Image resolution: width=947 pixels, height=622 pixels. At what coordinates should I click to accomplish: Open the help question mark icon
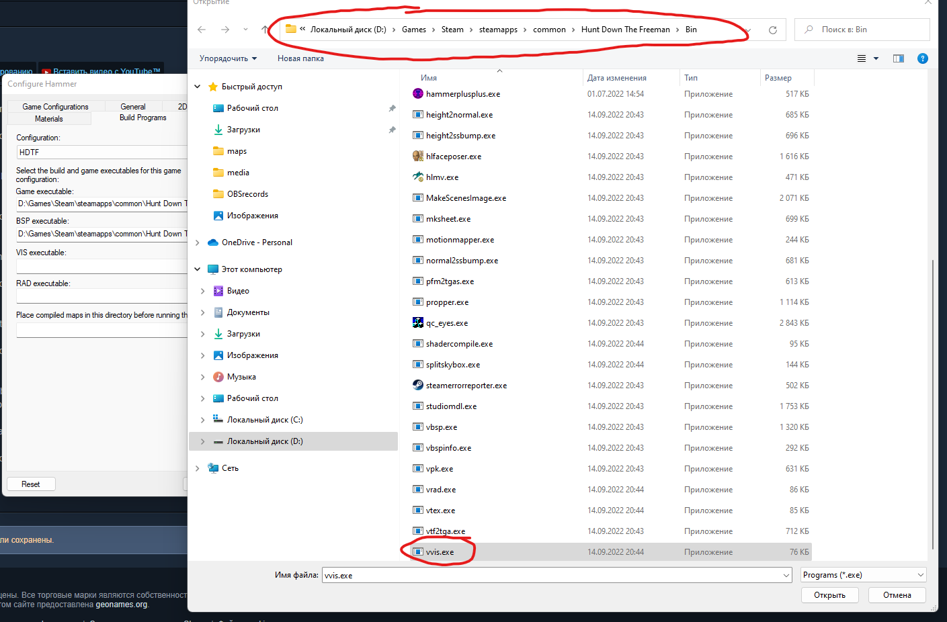[923, 58]
